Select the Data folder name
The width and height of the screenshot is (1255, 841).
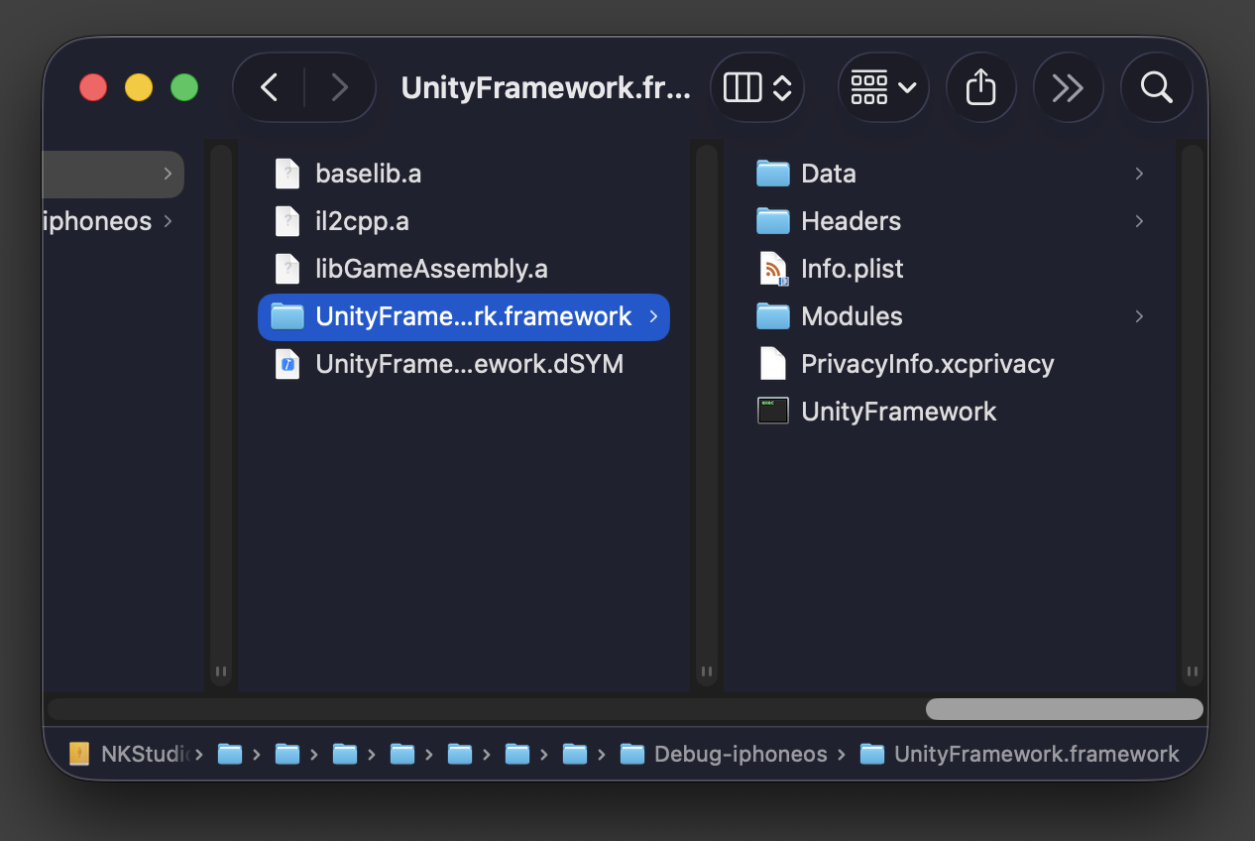[828, 174]
